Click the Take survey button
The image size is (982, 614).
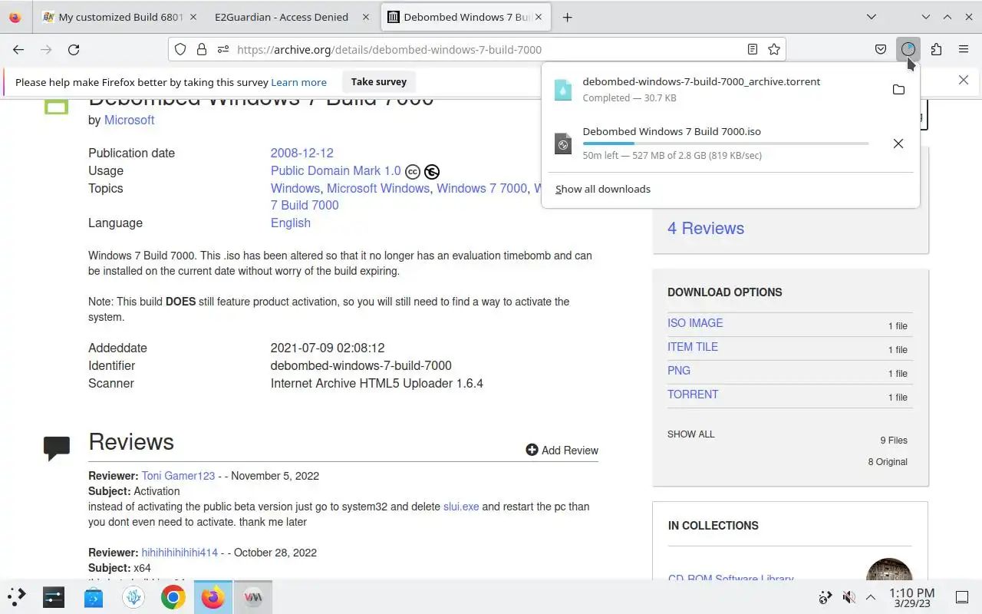click(378, 82)
